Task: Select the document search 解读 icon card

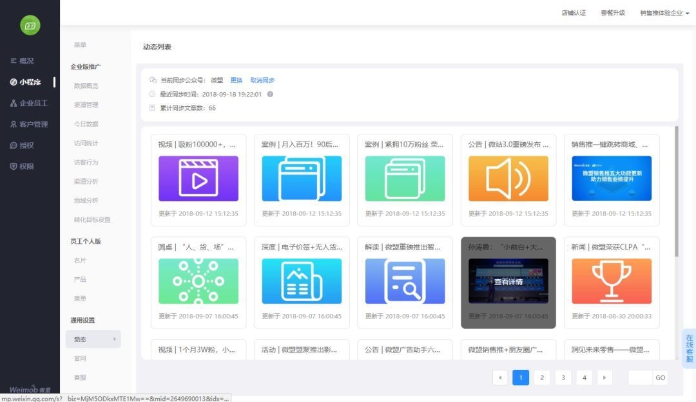Action: tap(405, 281)
